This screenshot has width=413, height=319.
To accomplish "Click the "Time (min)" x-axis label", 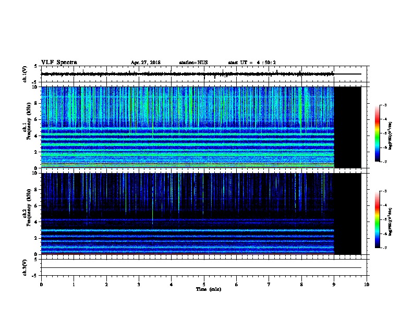I will [x=209, y=289].
